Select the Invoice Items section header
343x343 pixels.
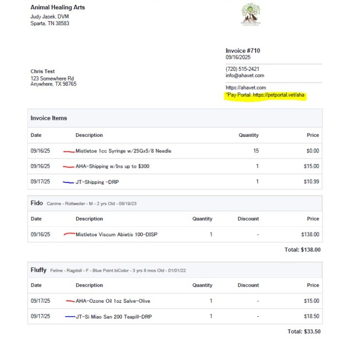pyautogui.click(x=49, y=118)
